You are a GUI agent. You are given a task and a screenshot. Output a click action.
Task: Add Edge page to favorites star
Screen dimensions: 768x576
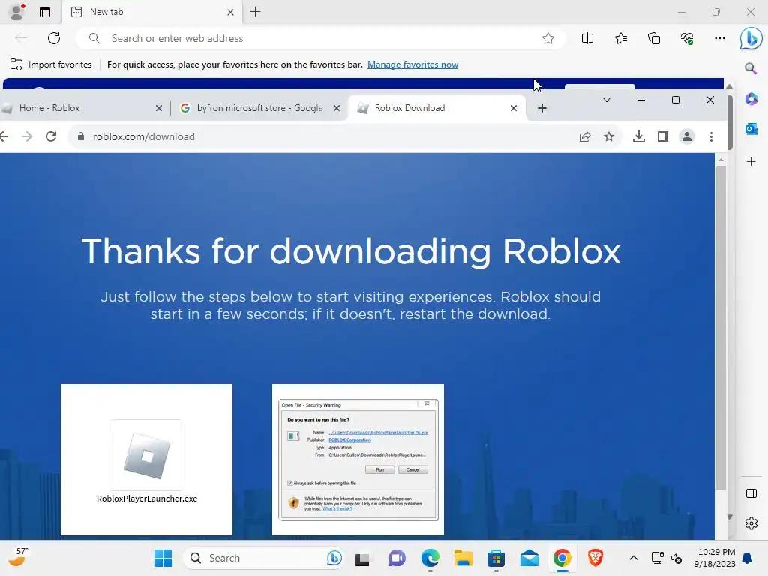(x=548, y=38)
